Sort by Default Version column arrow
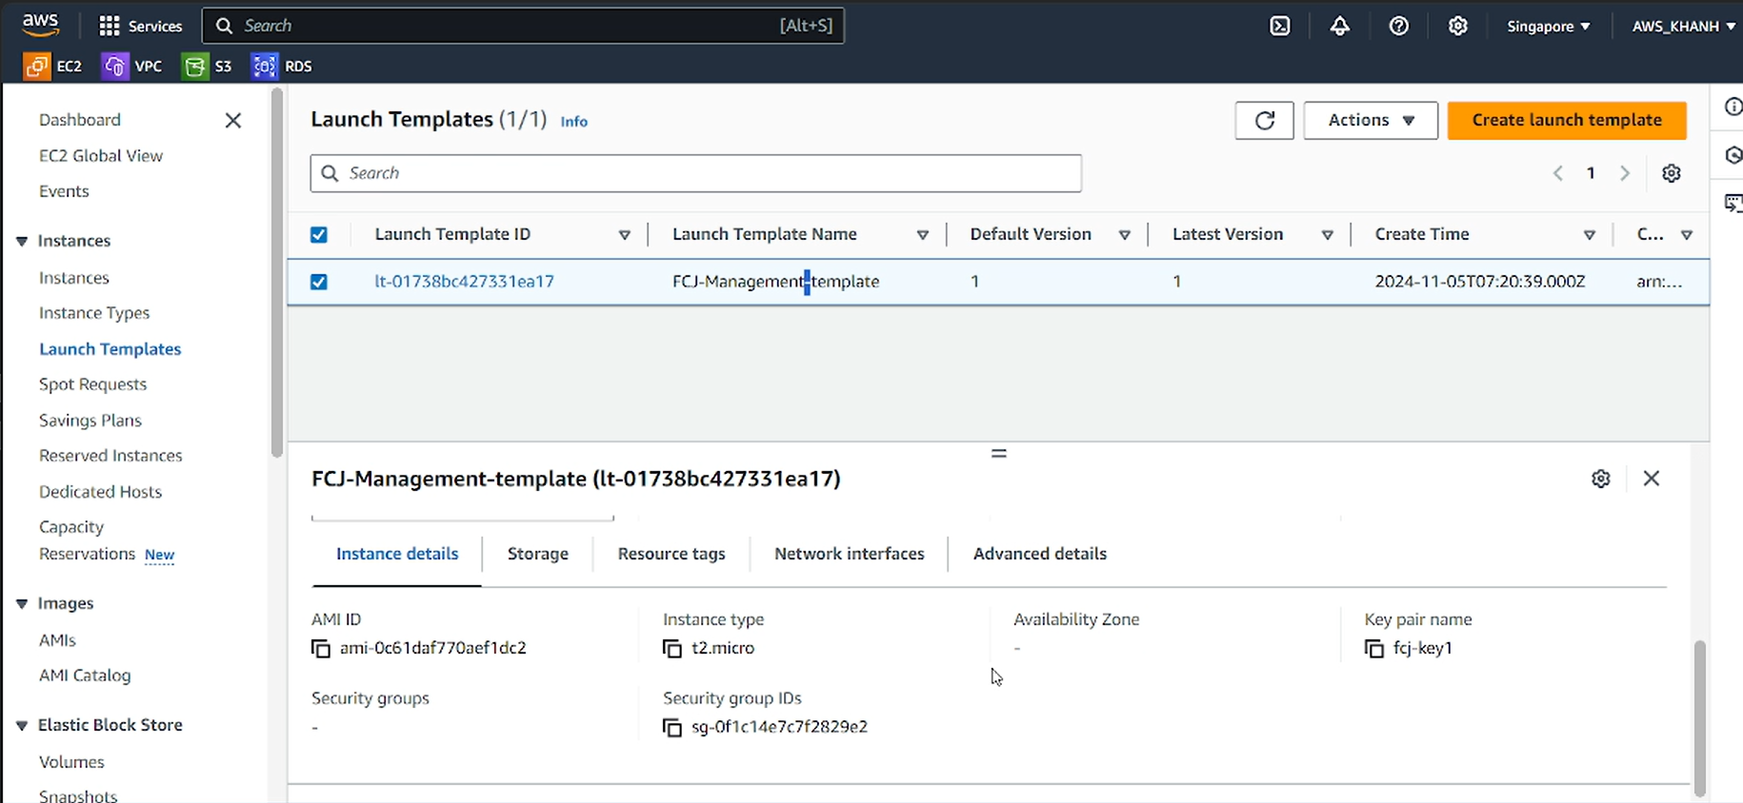The height and width of the screenshot is (803, 1743). 1124,235
